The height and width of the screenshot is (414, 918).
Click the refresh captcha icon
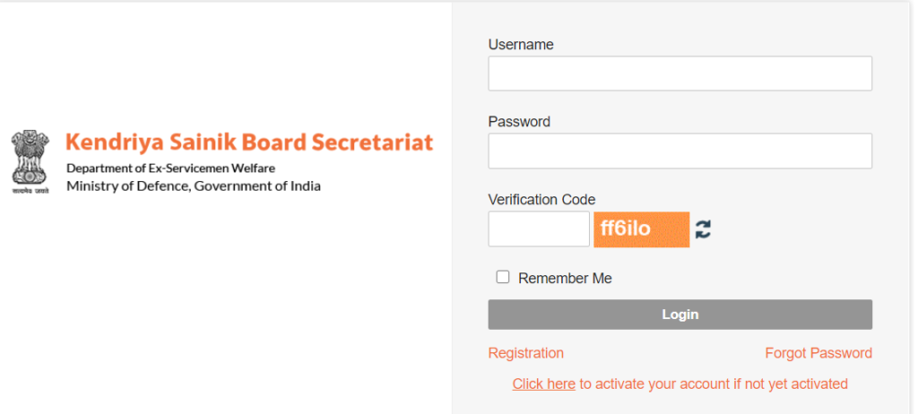click(x=703, y=229)
